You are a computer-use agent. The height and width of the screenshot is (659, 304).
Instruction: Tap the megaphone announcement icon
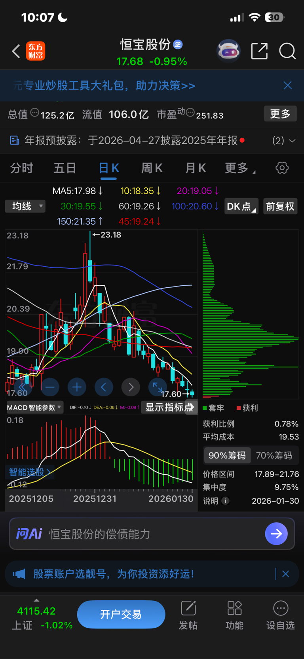tap(19, 574)
